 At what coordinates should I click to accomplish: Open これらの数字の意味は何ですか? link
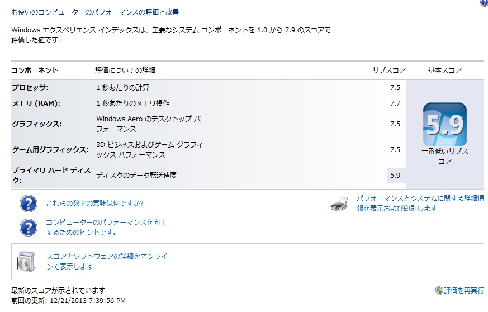[94, 204]
